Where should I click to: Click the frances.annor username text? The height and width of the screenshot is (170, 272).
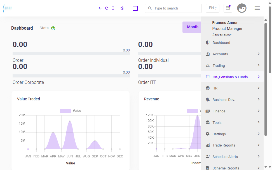coord(222,34)
